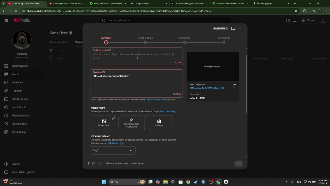Image resolution: width=330 pixels, height=186 pixels.
Task: Click the Açıklama help icon
Action: (104, 72)
